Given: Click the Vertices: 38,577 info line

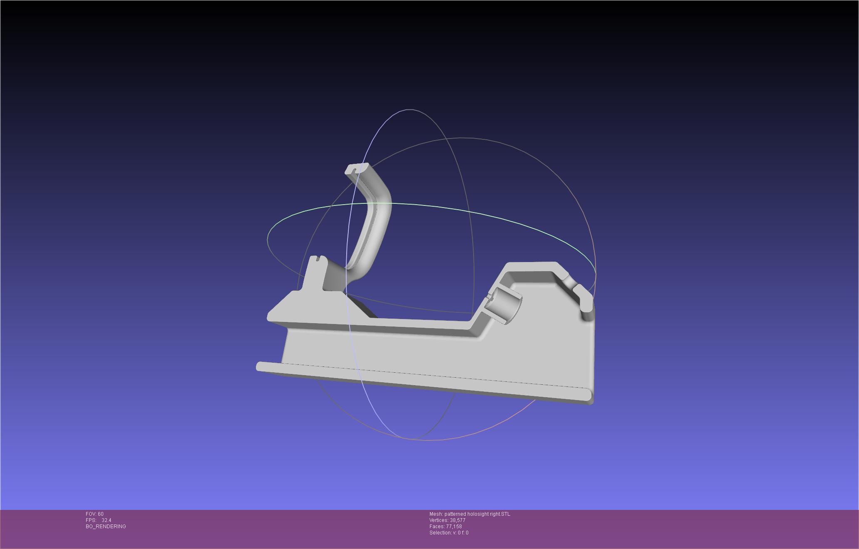Looking at the screenshot, I should [x=447, y=520].
